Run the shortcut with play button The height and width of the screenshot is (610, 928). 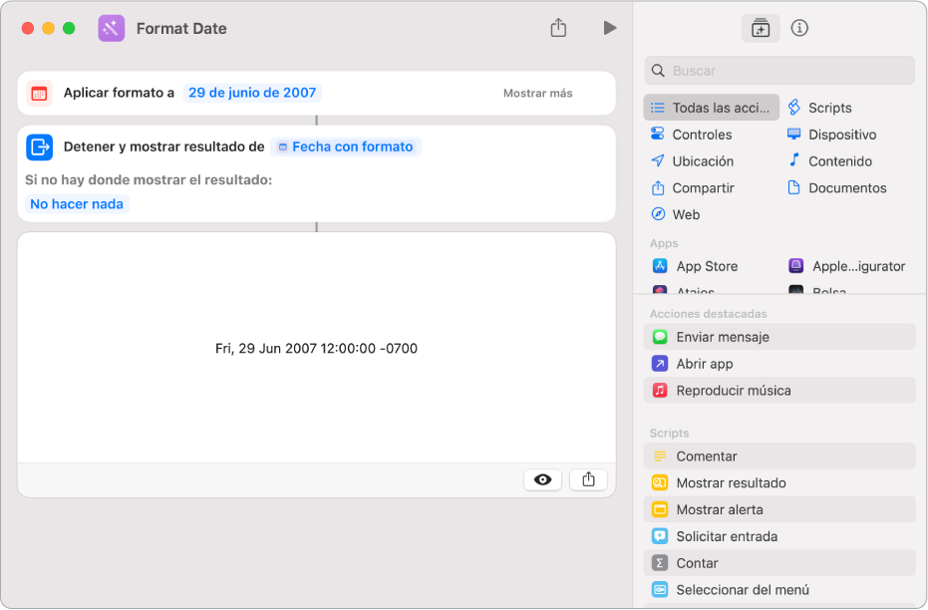[x=610, y=28]
